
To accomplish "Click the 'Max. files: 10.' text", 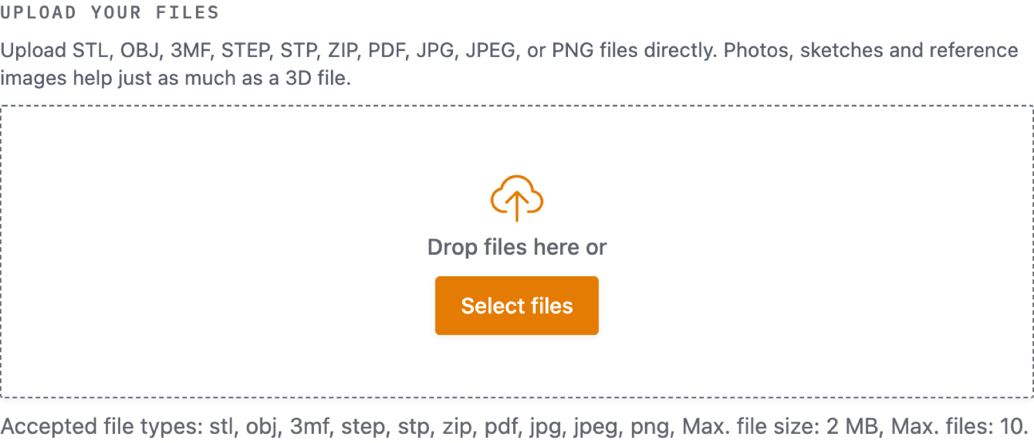I will click(x=959, y=426).
